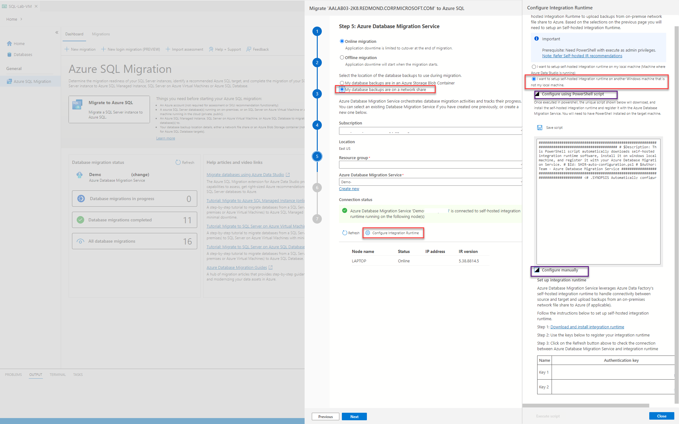This screenshot has height=424, width=679.
Task: Collapse the sidebar with double-chevron icon
Action: (57, 33)
